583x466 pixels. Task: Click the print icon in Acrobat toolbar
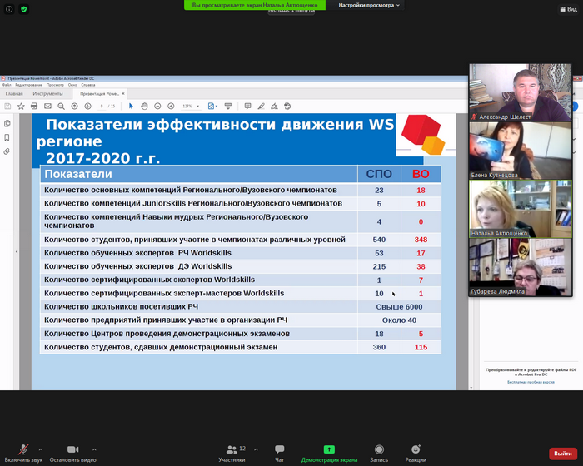click(34, 107)
